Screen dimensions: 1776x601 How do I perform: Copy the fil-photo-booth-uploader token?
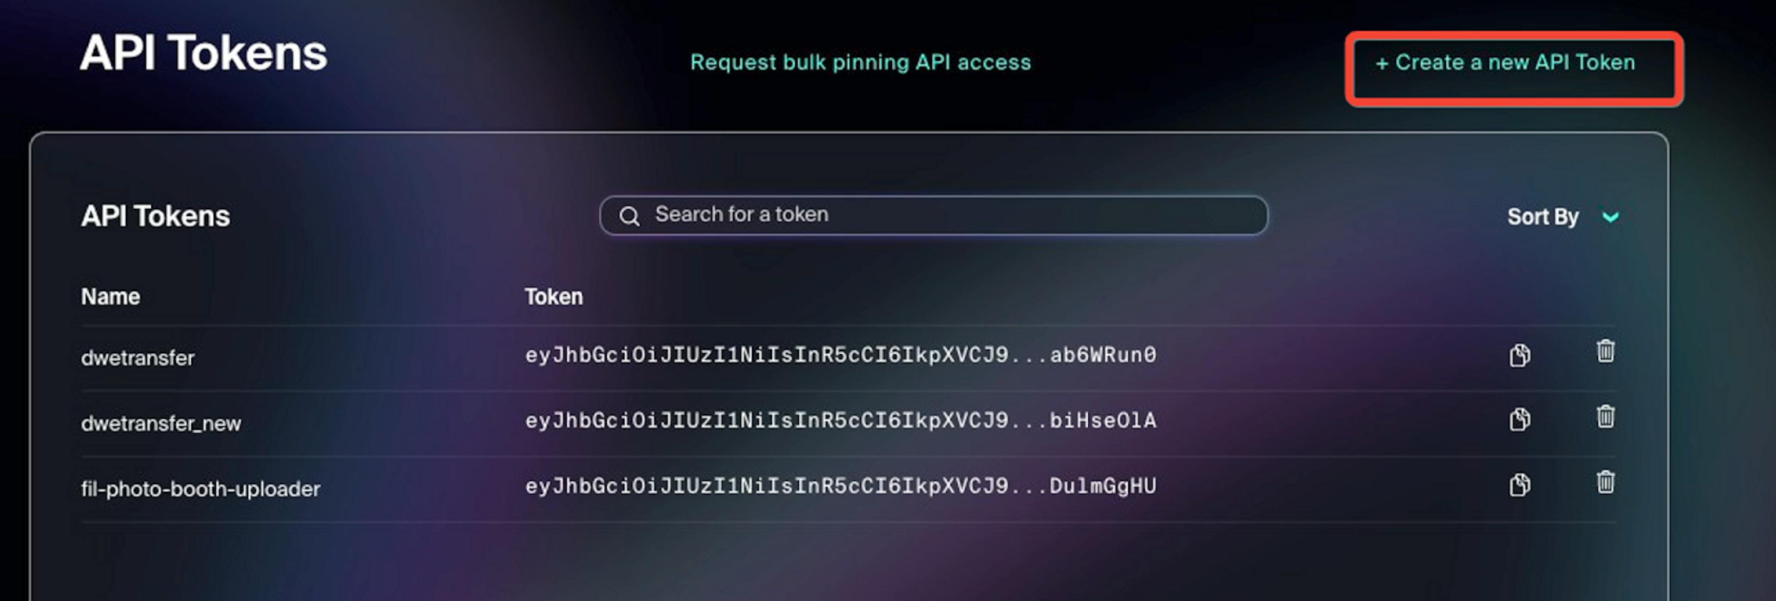click(1519, 486)
